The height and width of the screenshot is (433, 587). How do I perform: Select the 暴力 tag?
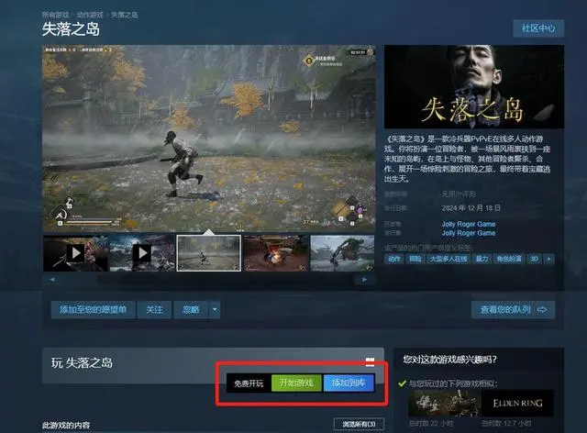(x=482, y=259)
